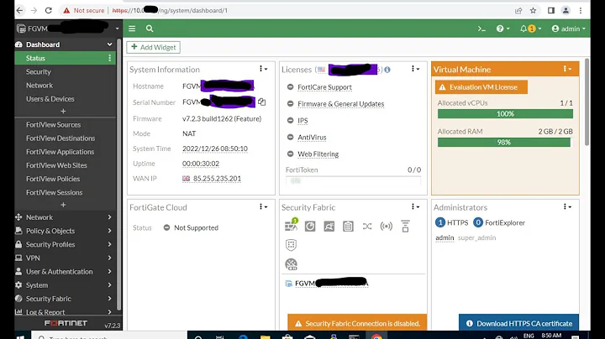The image size is (605, 339).
Task: Click the Allocated vCPUs 100% bar
Action: coord(505,114)
